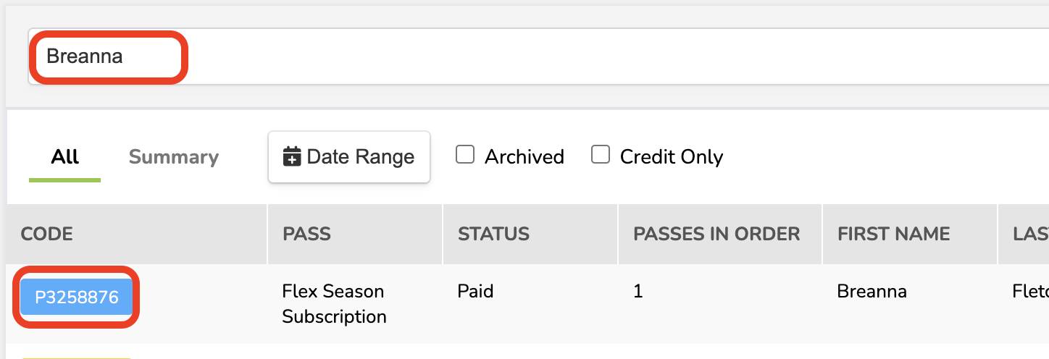Sort by the FIRST NAME column
The height and width of the screenshot is (359, 1049).
[x=893, y=234]
